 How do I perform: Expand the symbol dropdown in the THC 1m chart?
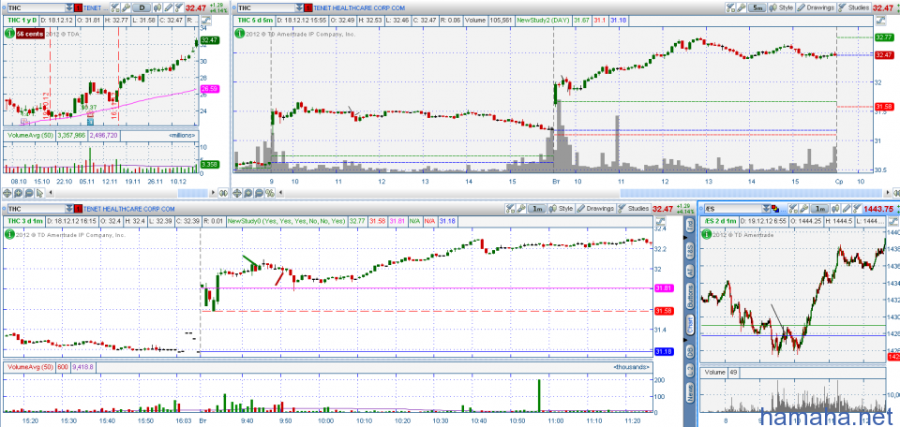click(68, 209)
